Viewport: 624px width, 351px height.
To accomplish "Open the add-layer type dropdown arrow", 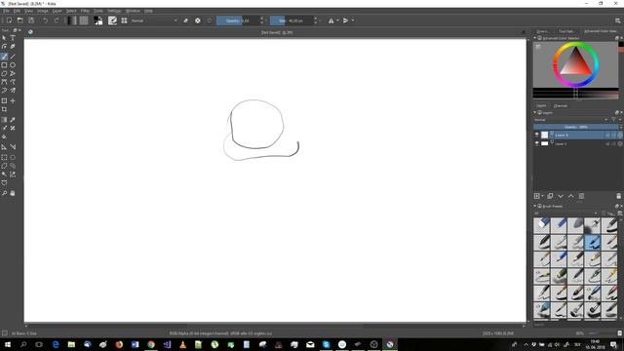I will (x=543, y=196).
